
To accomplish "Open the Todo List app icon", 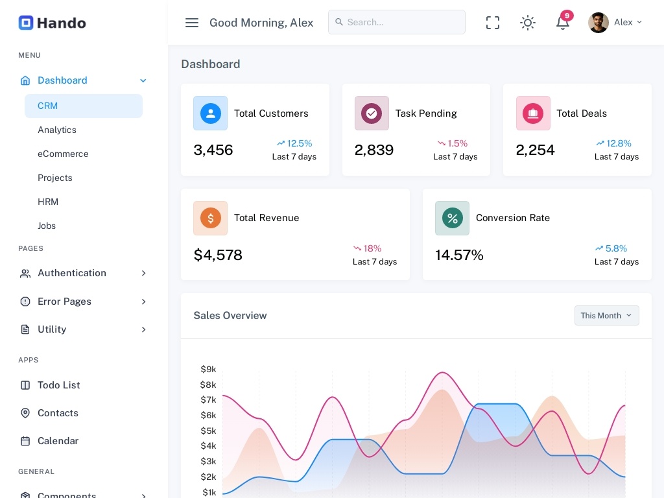I will [x=25, y=385].
